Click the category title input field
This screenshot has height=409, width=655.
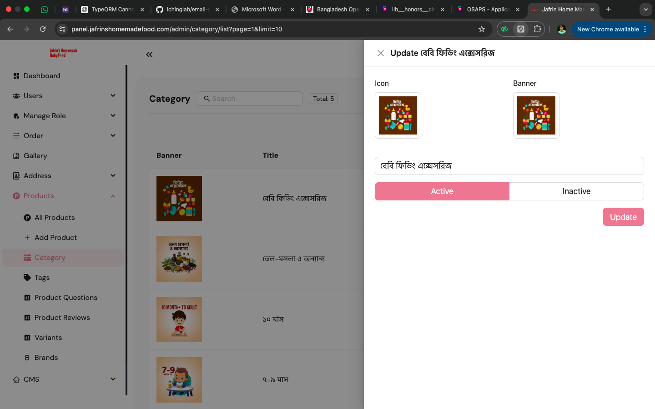pyautogui.click(x=509, y=166)
